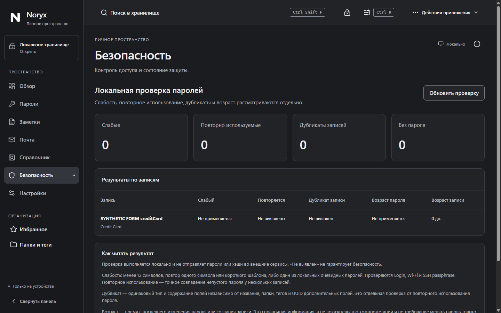Click the Поиск в хранилище search field

[213, 13]
